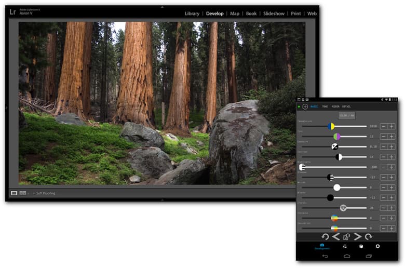Open the Book module
Image resolution: width=405 pixels, height=268 pixels.
[251, 14]
